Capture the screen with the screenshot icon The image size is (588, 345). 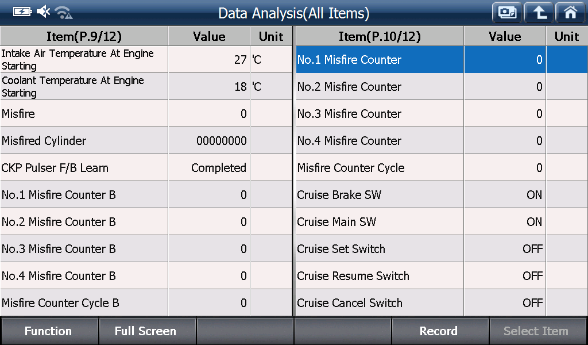[x=508, y=13]
